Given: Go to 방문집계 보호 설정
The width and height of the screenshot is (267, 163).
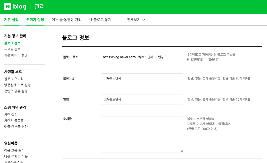Looking at the screenshot, I should [x=17, y=85].
